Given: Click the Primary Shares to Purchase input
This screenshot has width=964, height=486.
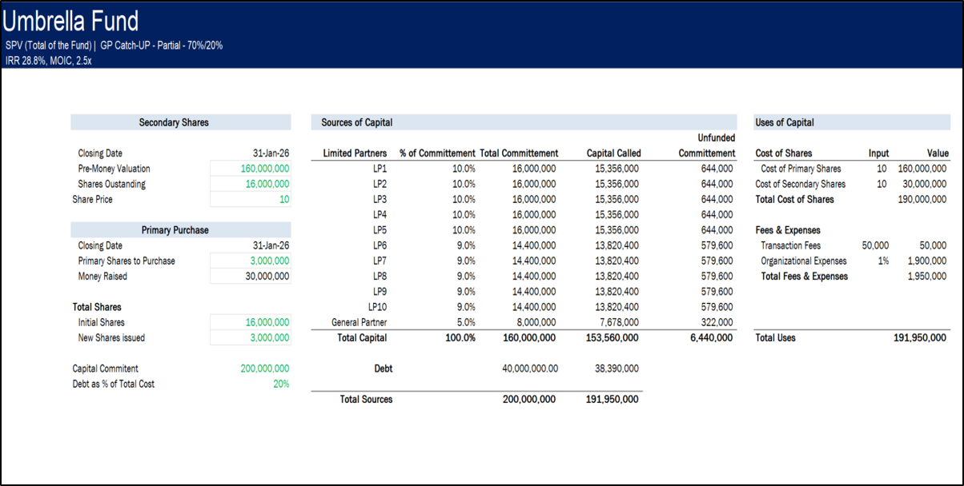Looking at the screenshot, I should tap(264, 261).
